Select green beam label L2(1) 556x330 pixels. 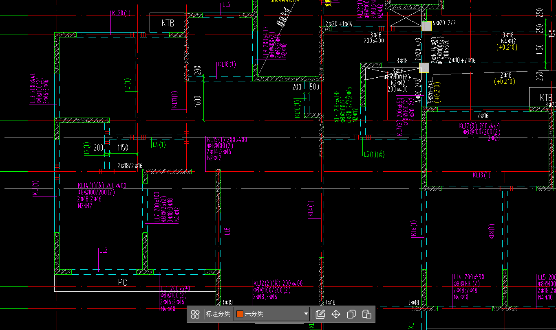pyautogui.click(x=86, y=149)
